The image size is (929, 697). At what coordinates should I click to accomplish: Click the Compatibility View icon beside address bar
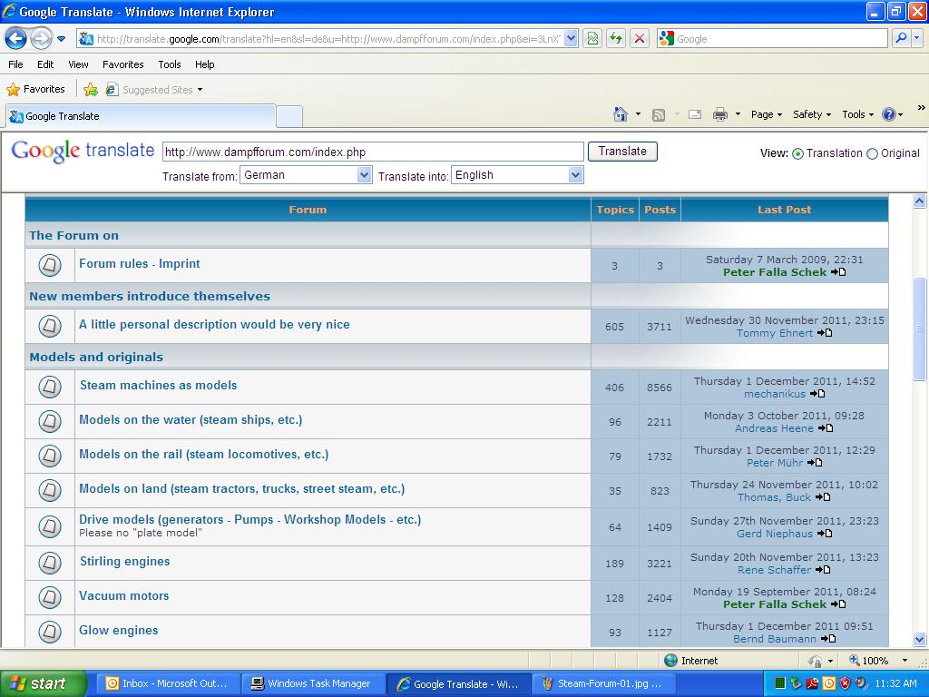592,39
